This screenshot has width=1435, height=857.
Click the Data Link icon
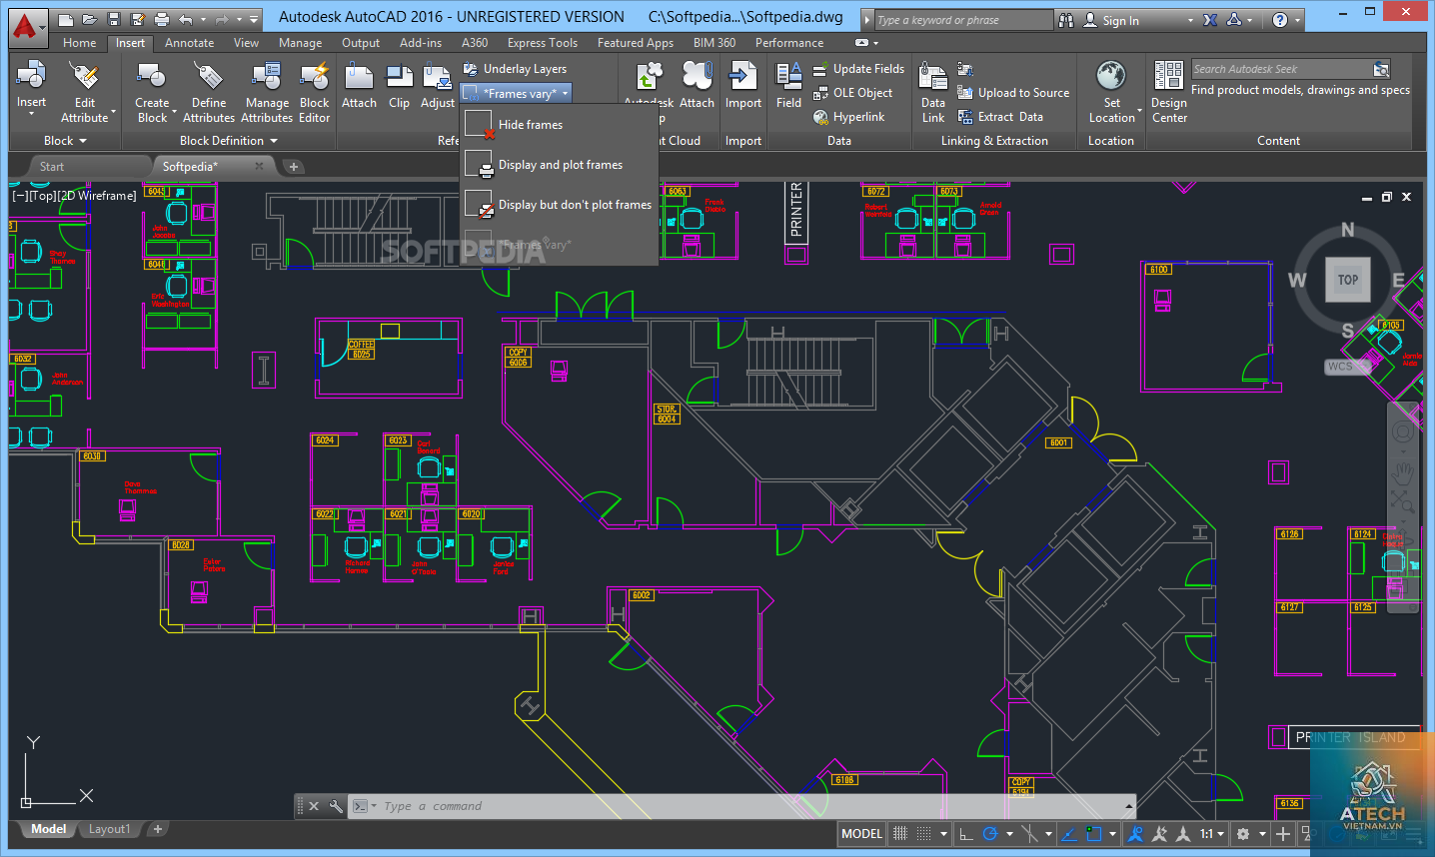tap(933, 76)
